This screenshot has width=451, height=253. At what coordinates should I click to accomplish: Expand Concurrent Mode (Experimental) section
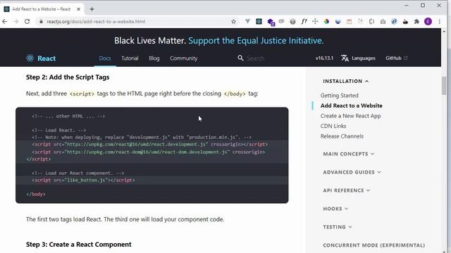point(374,245)
